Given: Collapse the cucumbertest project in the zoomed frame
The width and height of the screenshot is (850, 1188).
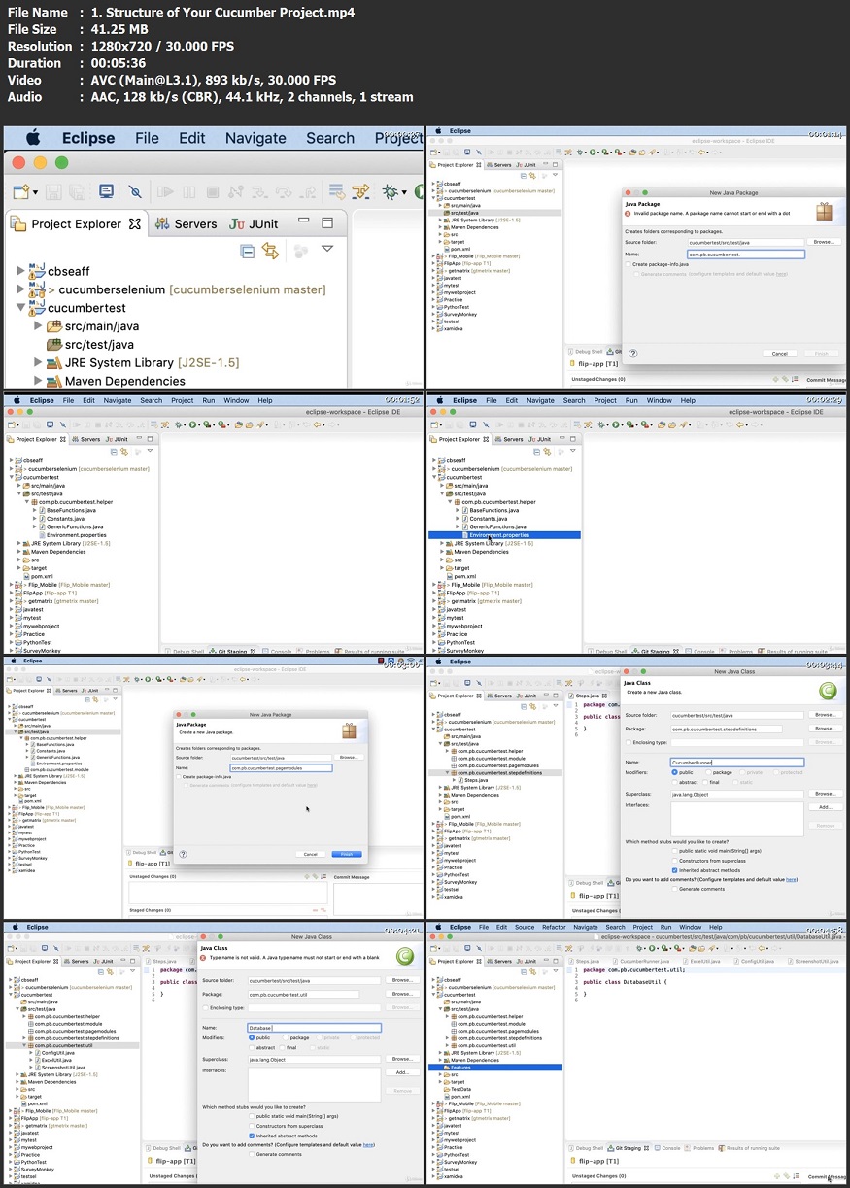Looking at the screenshot, I should click(21, 308).
